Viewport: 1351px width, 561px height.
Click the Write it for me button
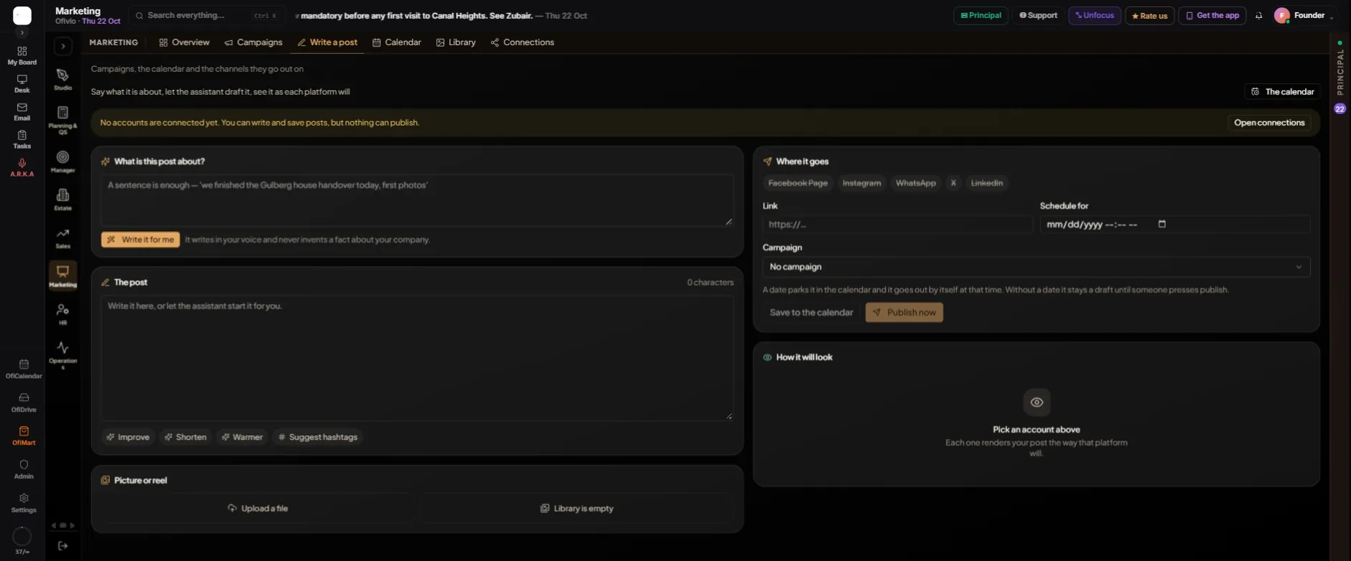141,240
